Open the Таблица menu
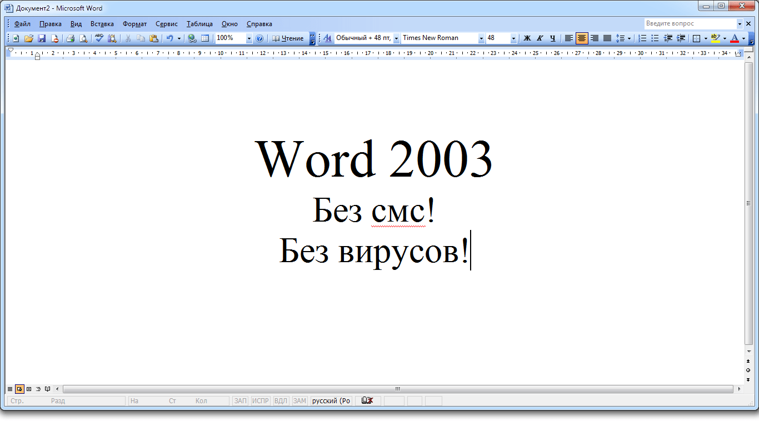The image size is (759, 421). 199,24
